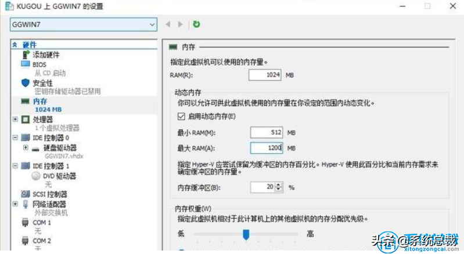Select the 处理器 tree item
The height and width of the screenshot is (254, 464).
pos(42,119)
